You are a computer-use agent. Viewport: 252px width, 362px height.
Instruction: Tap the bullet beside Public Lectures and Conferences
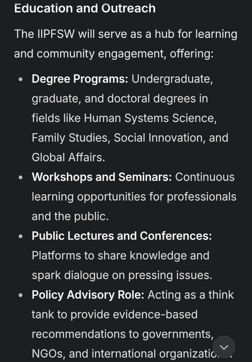(x=21, y=236)
